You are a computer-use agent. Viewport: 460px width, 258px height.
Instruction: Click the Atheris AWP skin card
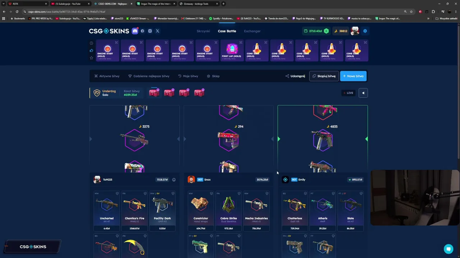(323, 211)
